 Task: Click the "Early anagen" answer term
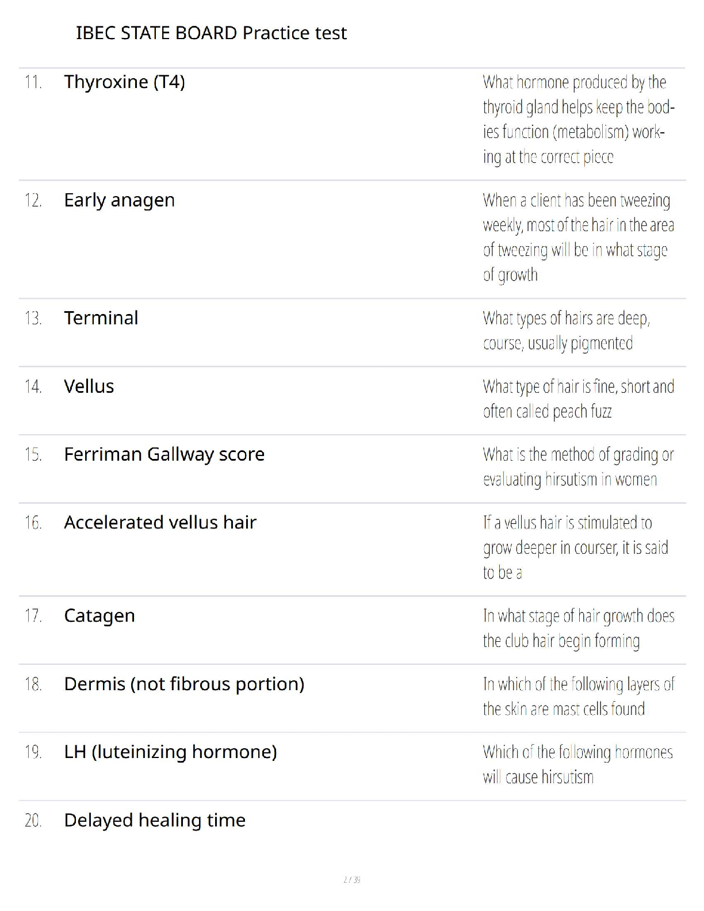[119, 200]
